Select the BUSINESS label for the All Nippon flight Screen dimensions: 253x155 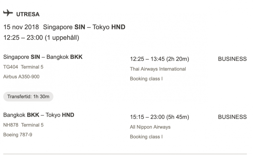tap(232, 117)
